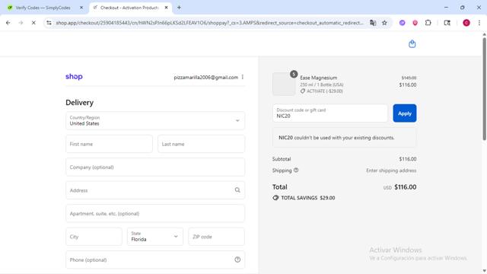Click the address search magnifier icon
This screenshot has width=487, height=274.
[x=237, y=190]
